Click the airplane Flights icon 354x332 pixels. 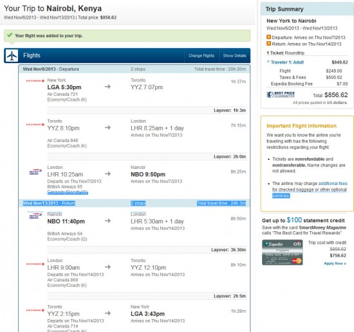pos(12,55)
